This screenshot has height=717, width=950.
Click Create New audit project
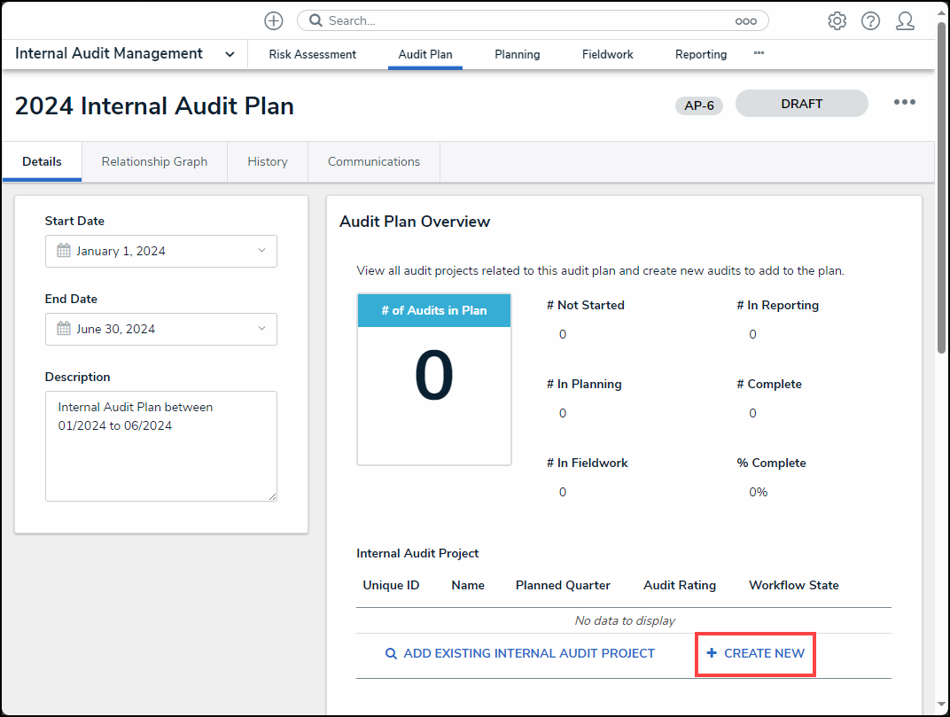point(755,653)
